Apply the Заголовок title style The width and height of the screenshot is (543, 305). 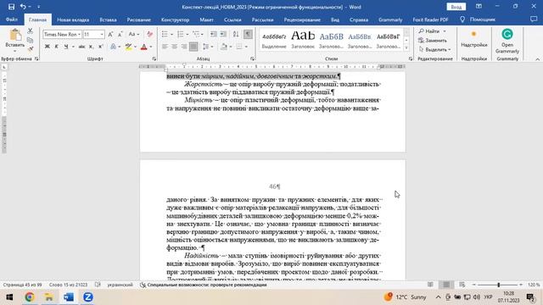tap(303, 40)
